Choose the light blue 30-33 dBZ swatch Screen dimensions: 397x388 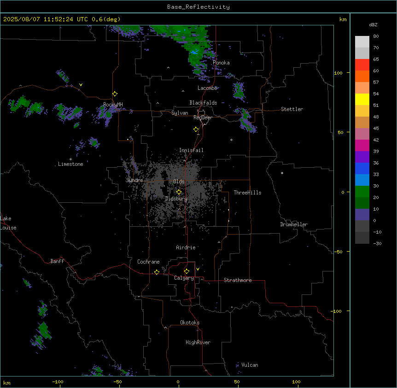point(362,180)
